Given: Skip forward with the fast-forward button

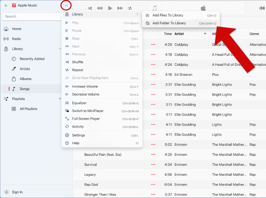Looking at the screenshot, I should [x=120, y=8].
